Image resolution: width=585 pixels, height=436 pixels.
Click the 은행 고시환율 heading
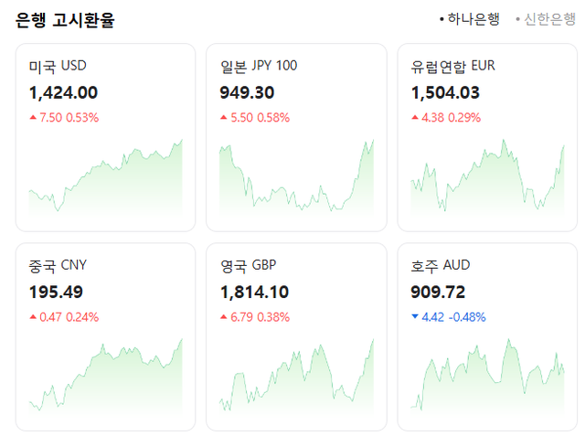click(x=65, y=20)
